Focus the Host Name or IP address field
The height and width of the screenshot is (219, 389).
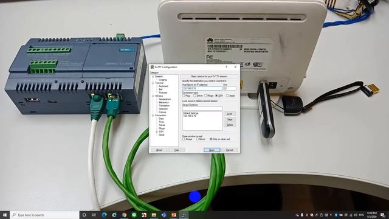[x=202, y=88]
